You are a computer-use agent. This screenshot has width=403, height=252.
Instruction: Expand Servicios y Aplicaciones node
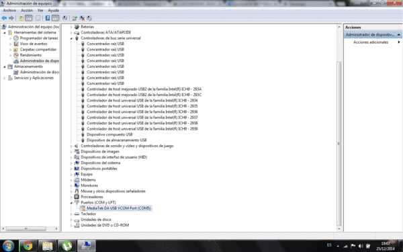pyautogui.click(x=5, y=78)
